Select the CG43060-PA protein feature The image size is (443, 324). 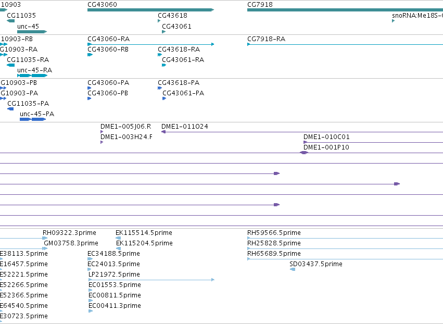coord(90,88)
